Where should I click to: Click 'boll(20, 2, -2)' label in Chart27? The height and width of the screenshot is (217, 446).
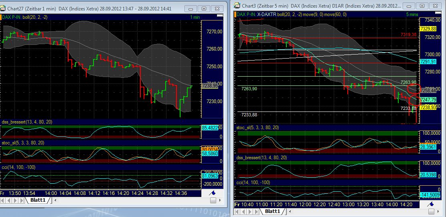pos(35,17)
